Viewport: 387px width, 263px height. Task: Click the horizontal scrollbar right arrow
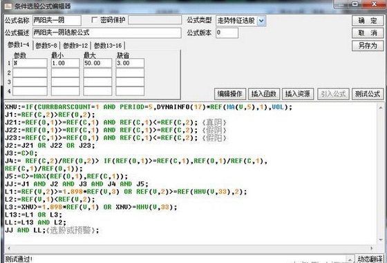tap(372, 249)
